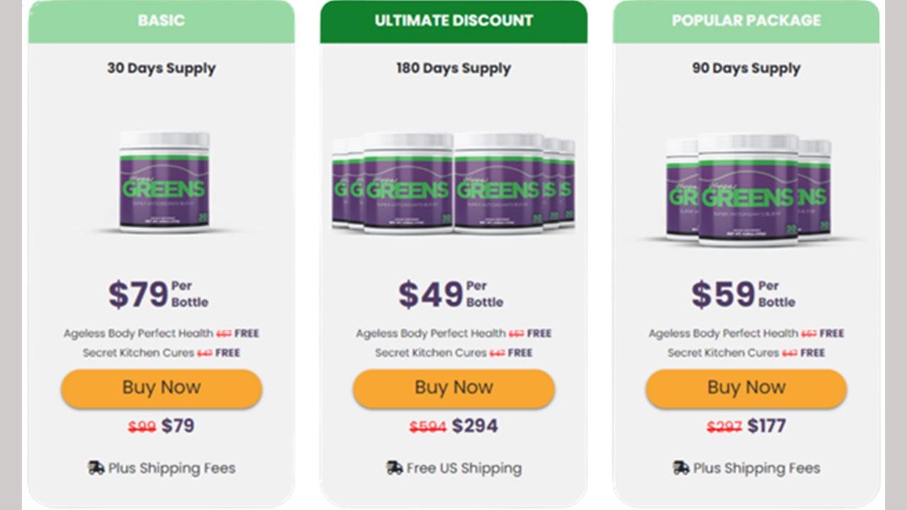Click the six-bottle Greens product image

point(453,182)
